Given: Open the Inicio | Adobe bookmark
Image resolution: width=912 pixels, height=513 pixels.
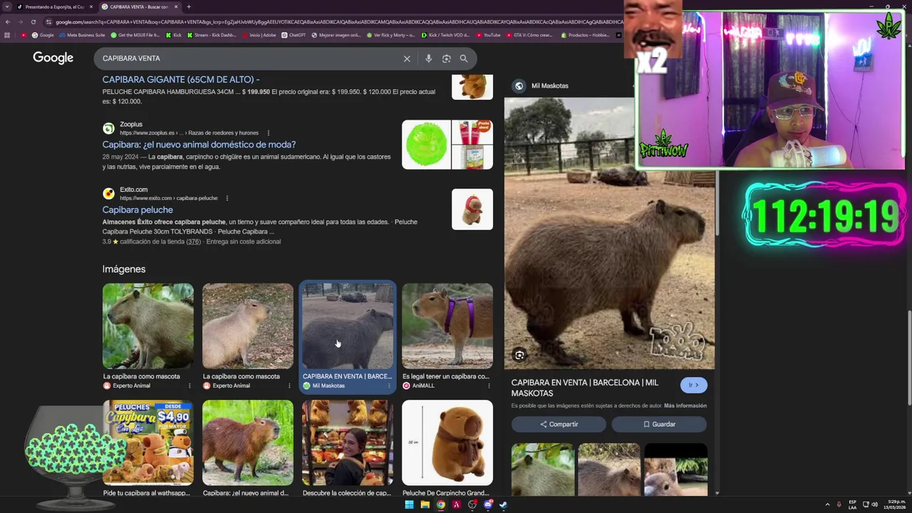Looking at the screenshot, I should [x=259, y=35].
